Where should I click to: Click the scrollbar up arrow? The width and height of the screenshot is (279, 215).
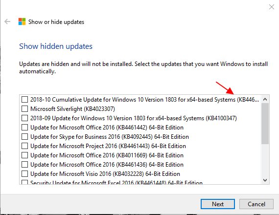click(265, 99)
